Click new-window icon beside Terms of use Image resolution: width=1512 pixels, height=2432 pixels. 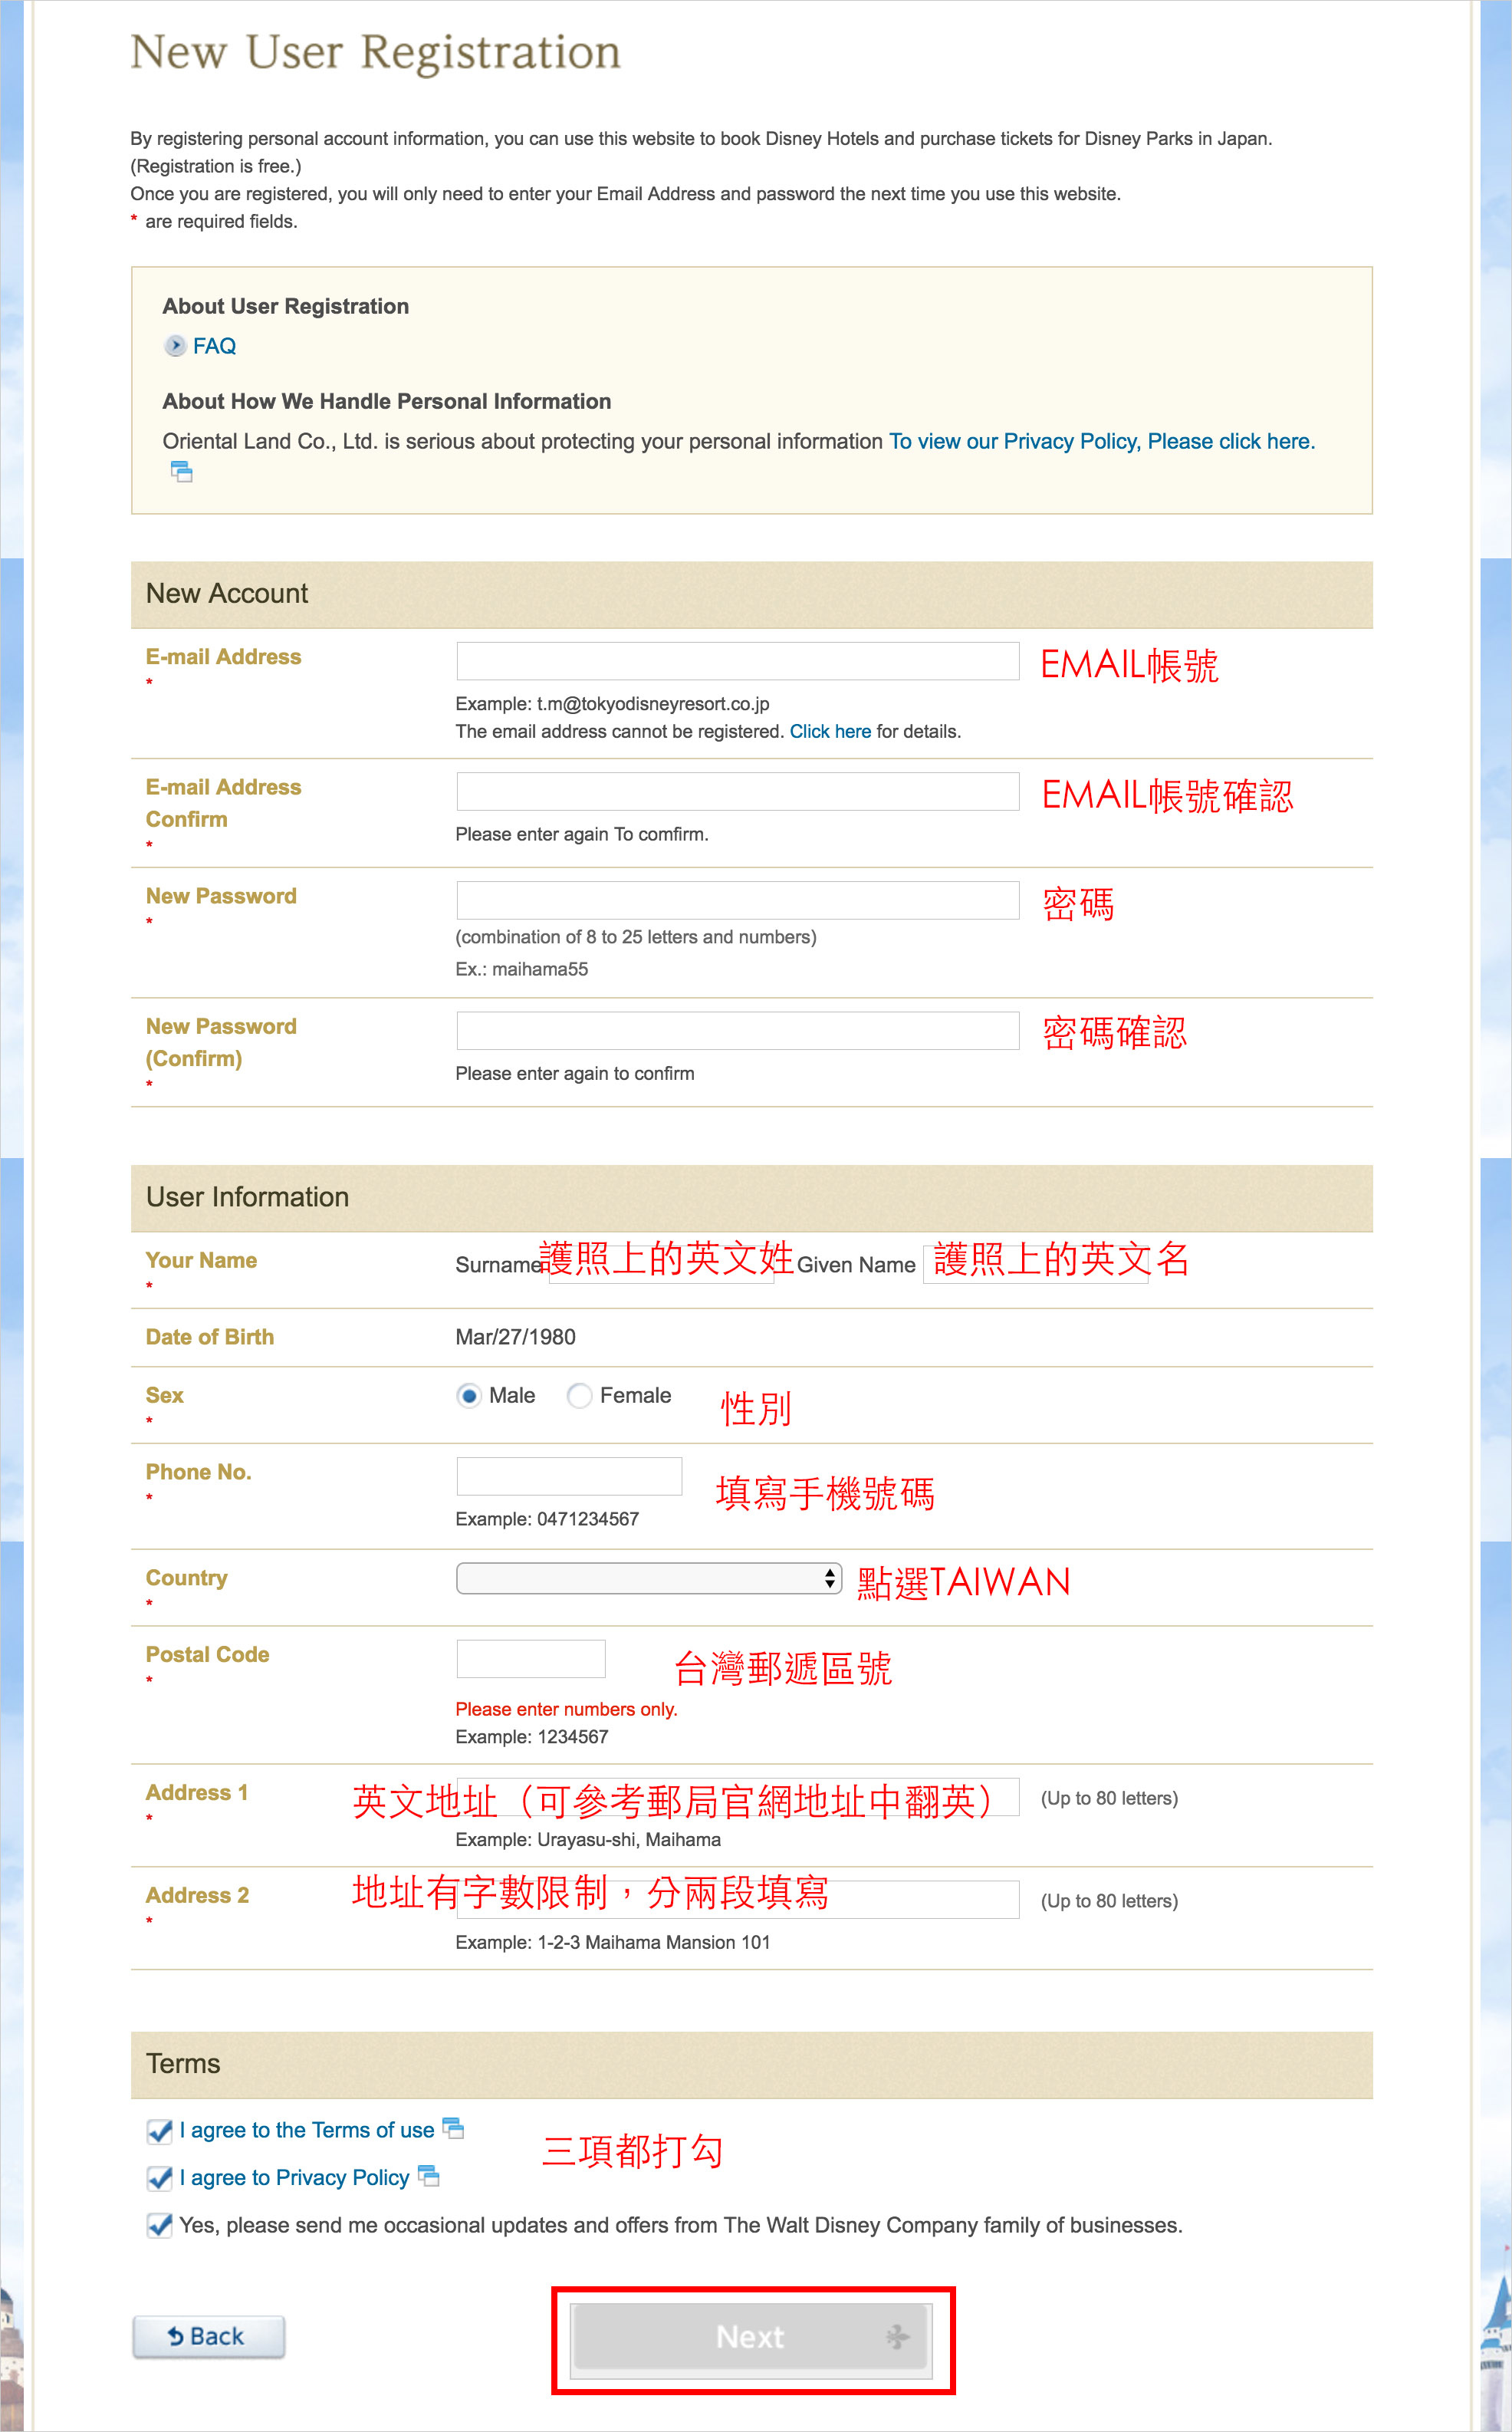pyautogui.click(x=453, y=2128)
